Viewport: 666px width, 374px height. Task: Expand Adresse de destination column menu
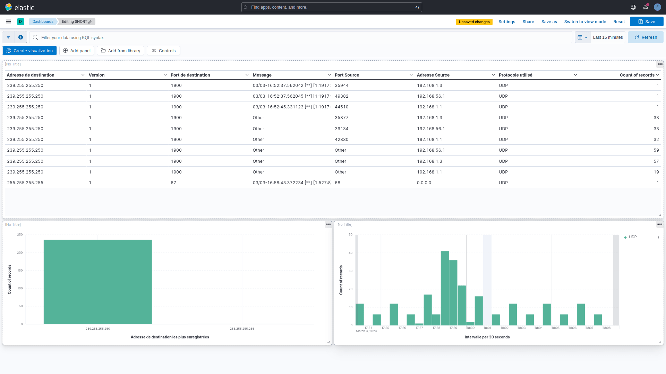pos(83,75)
